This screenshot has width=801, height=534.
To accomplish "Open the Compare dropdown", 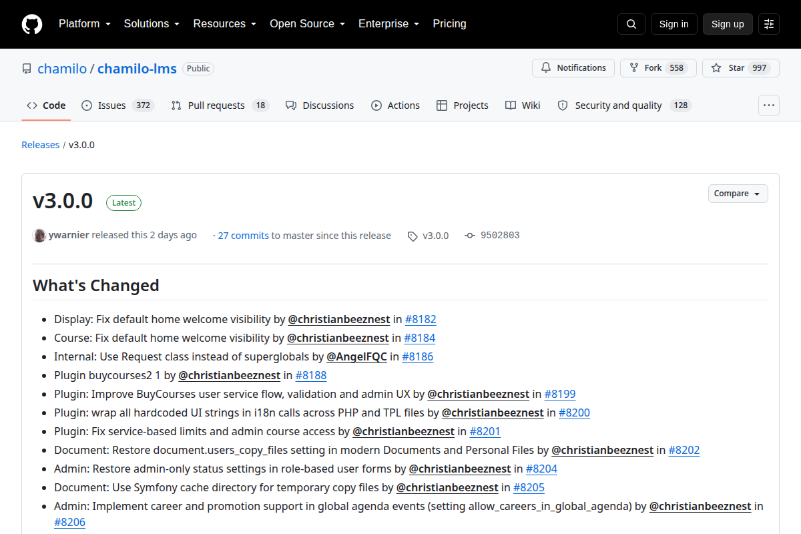I will 738,194.
